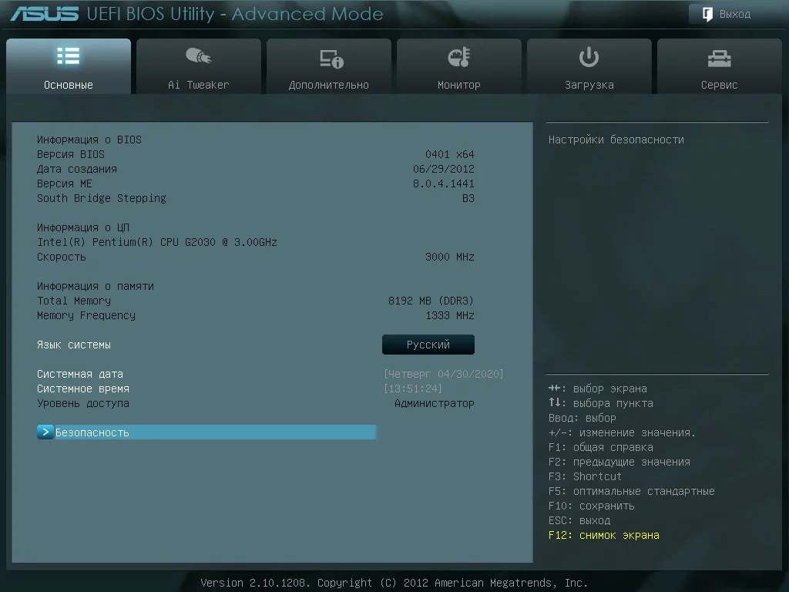Viewport: 789px width, 592px height.
Task: Click the American Megatrends copyright footer
Action: click(394, 583)
